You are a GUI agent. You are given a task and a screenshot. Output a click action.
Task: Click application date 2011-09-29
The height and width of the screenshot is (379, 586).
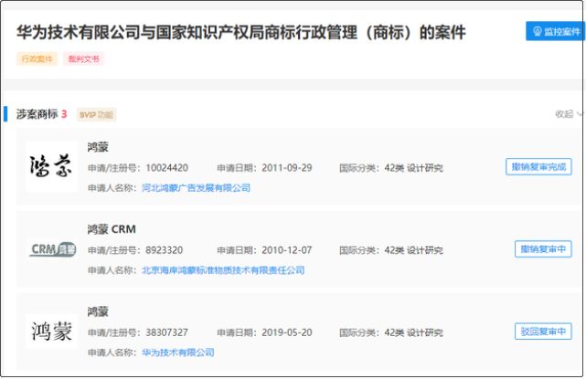pos(287,168)
